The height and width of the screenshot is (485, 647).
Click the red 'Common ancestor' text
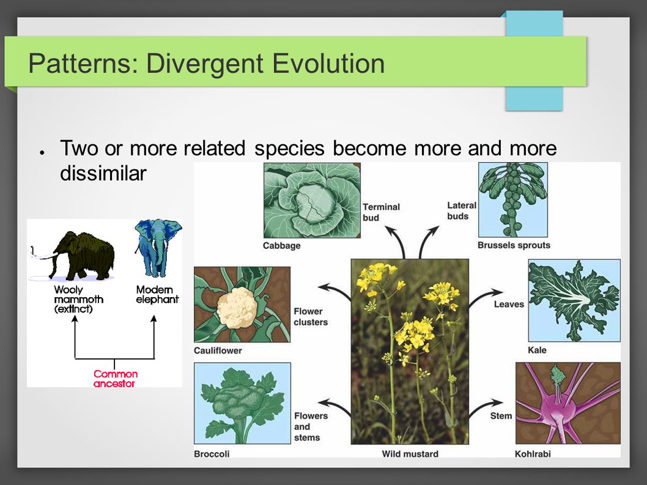pos(115,379)
